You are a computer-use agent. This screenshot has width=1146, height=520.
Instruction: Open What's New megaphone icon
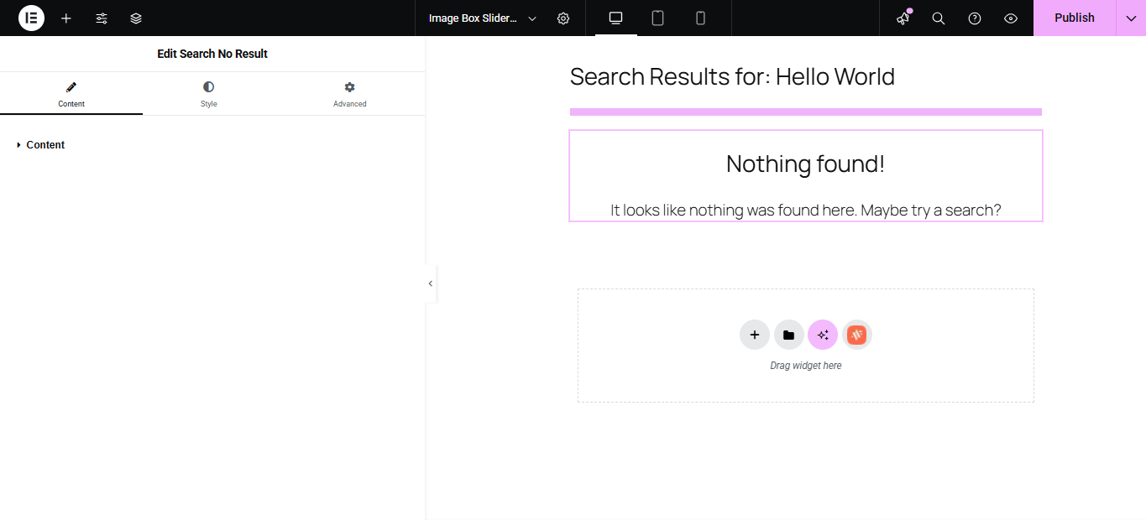coord(903,18)
